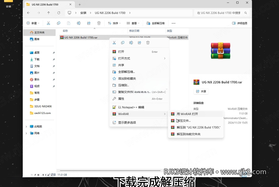Image resolution: width=279 pixels, height=187 pixels.
Task: Select 用 WinRAR 打开 in the submenu
Action: [196, 114]
